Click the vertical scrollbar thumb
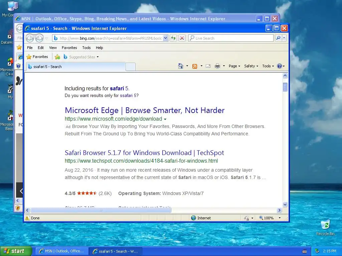The image size is (342, 256). [x=285, y=87]
